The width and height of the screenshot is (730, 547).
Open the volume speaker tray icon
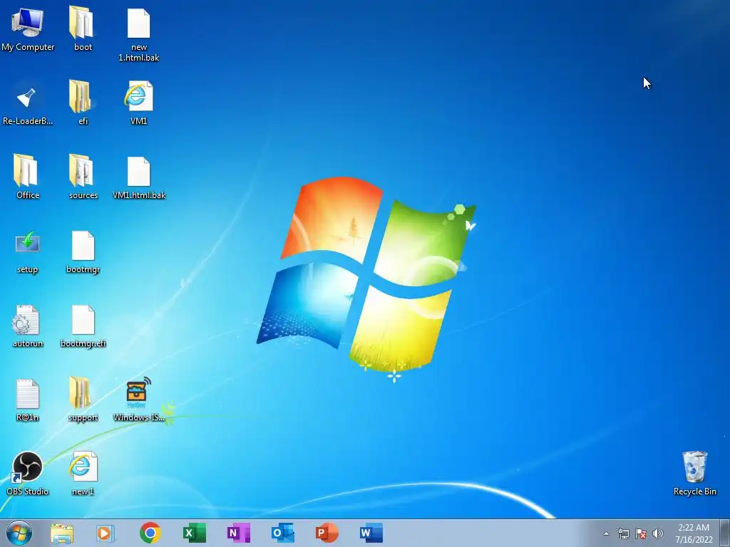pos(658,533)
